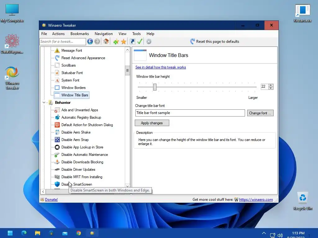Image resolution: width=318 pixels, height=238 pixels.
Task: Open the Donate! link
Action: pos(51,200)
